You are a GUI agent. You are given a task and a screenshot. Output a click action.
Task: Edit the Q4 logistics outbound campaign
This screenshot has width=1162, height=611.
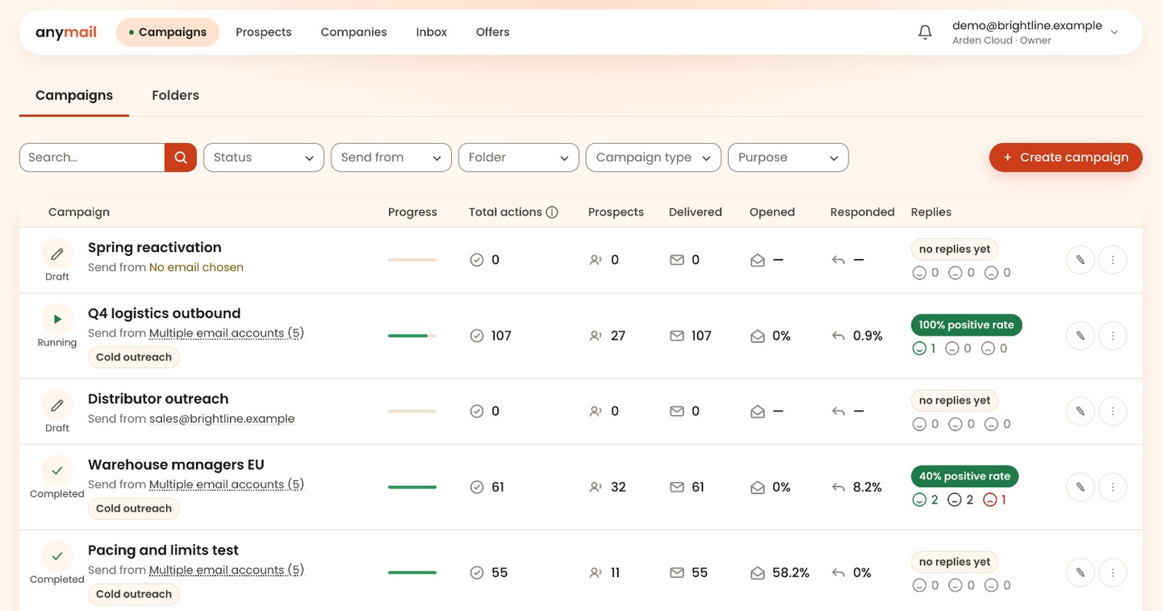[1080, 336]
